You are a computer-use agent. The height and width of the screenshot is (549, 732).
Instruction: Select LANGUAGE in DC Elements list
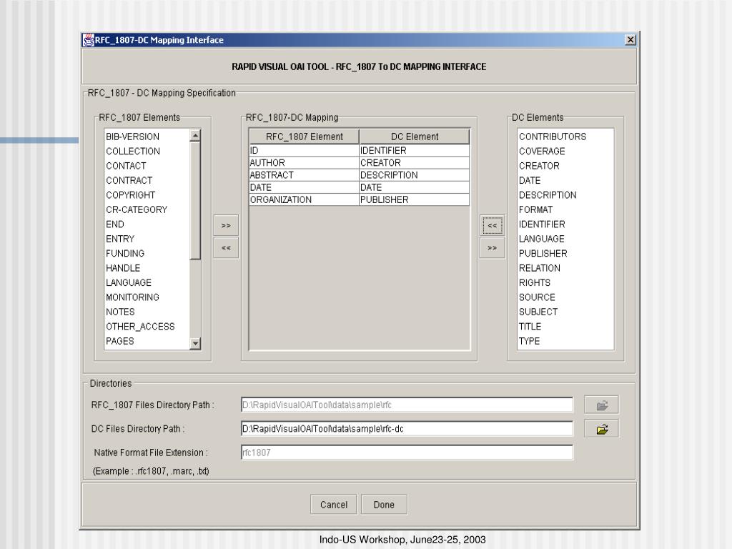pos(565,239)
